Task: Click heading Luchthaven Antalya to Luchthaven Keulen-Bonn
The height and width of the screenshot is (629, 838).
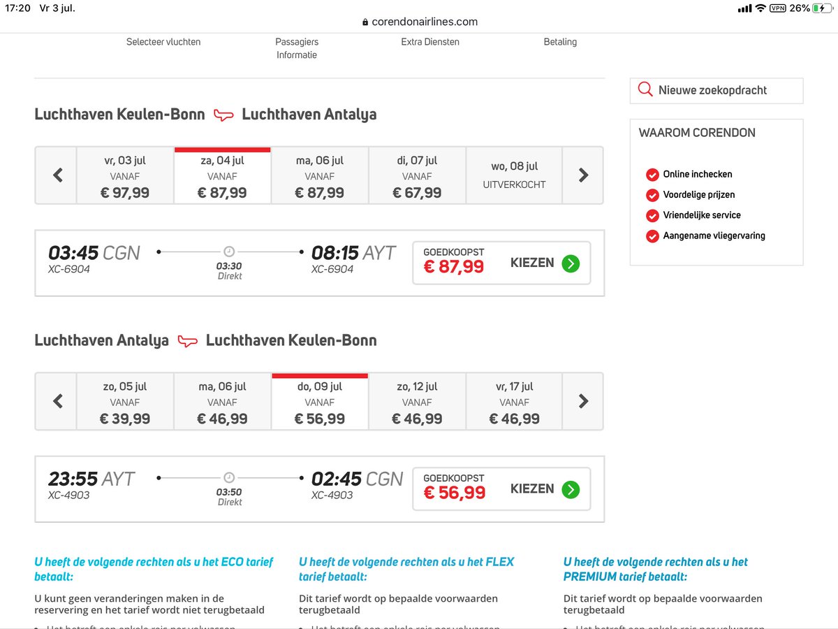Action: 205,341
